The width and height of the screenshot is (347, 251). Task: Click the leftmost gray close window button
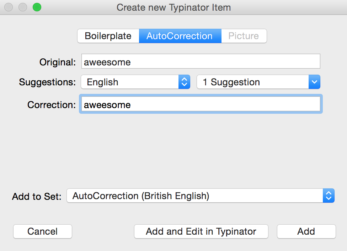pos(9,7)
